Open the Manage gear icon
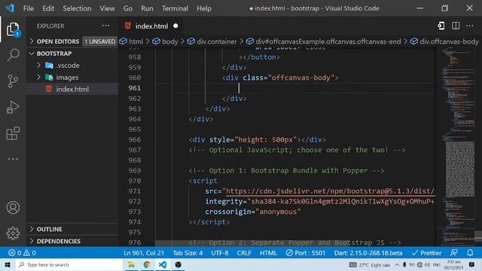Viewport: 482px width, 271px height. coord(13,233)
